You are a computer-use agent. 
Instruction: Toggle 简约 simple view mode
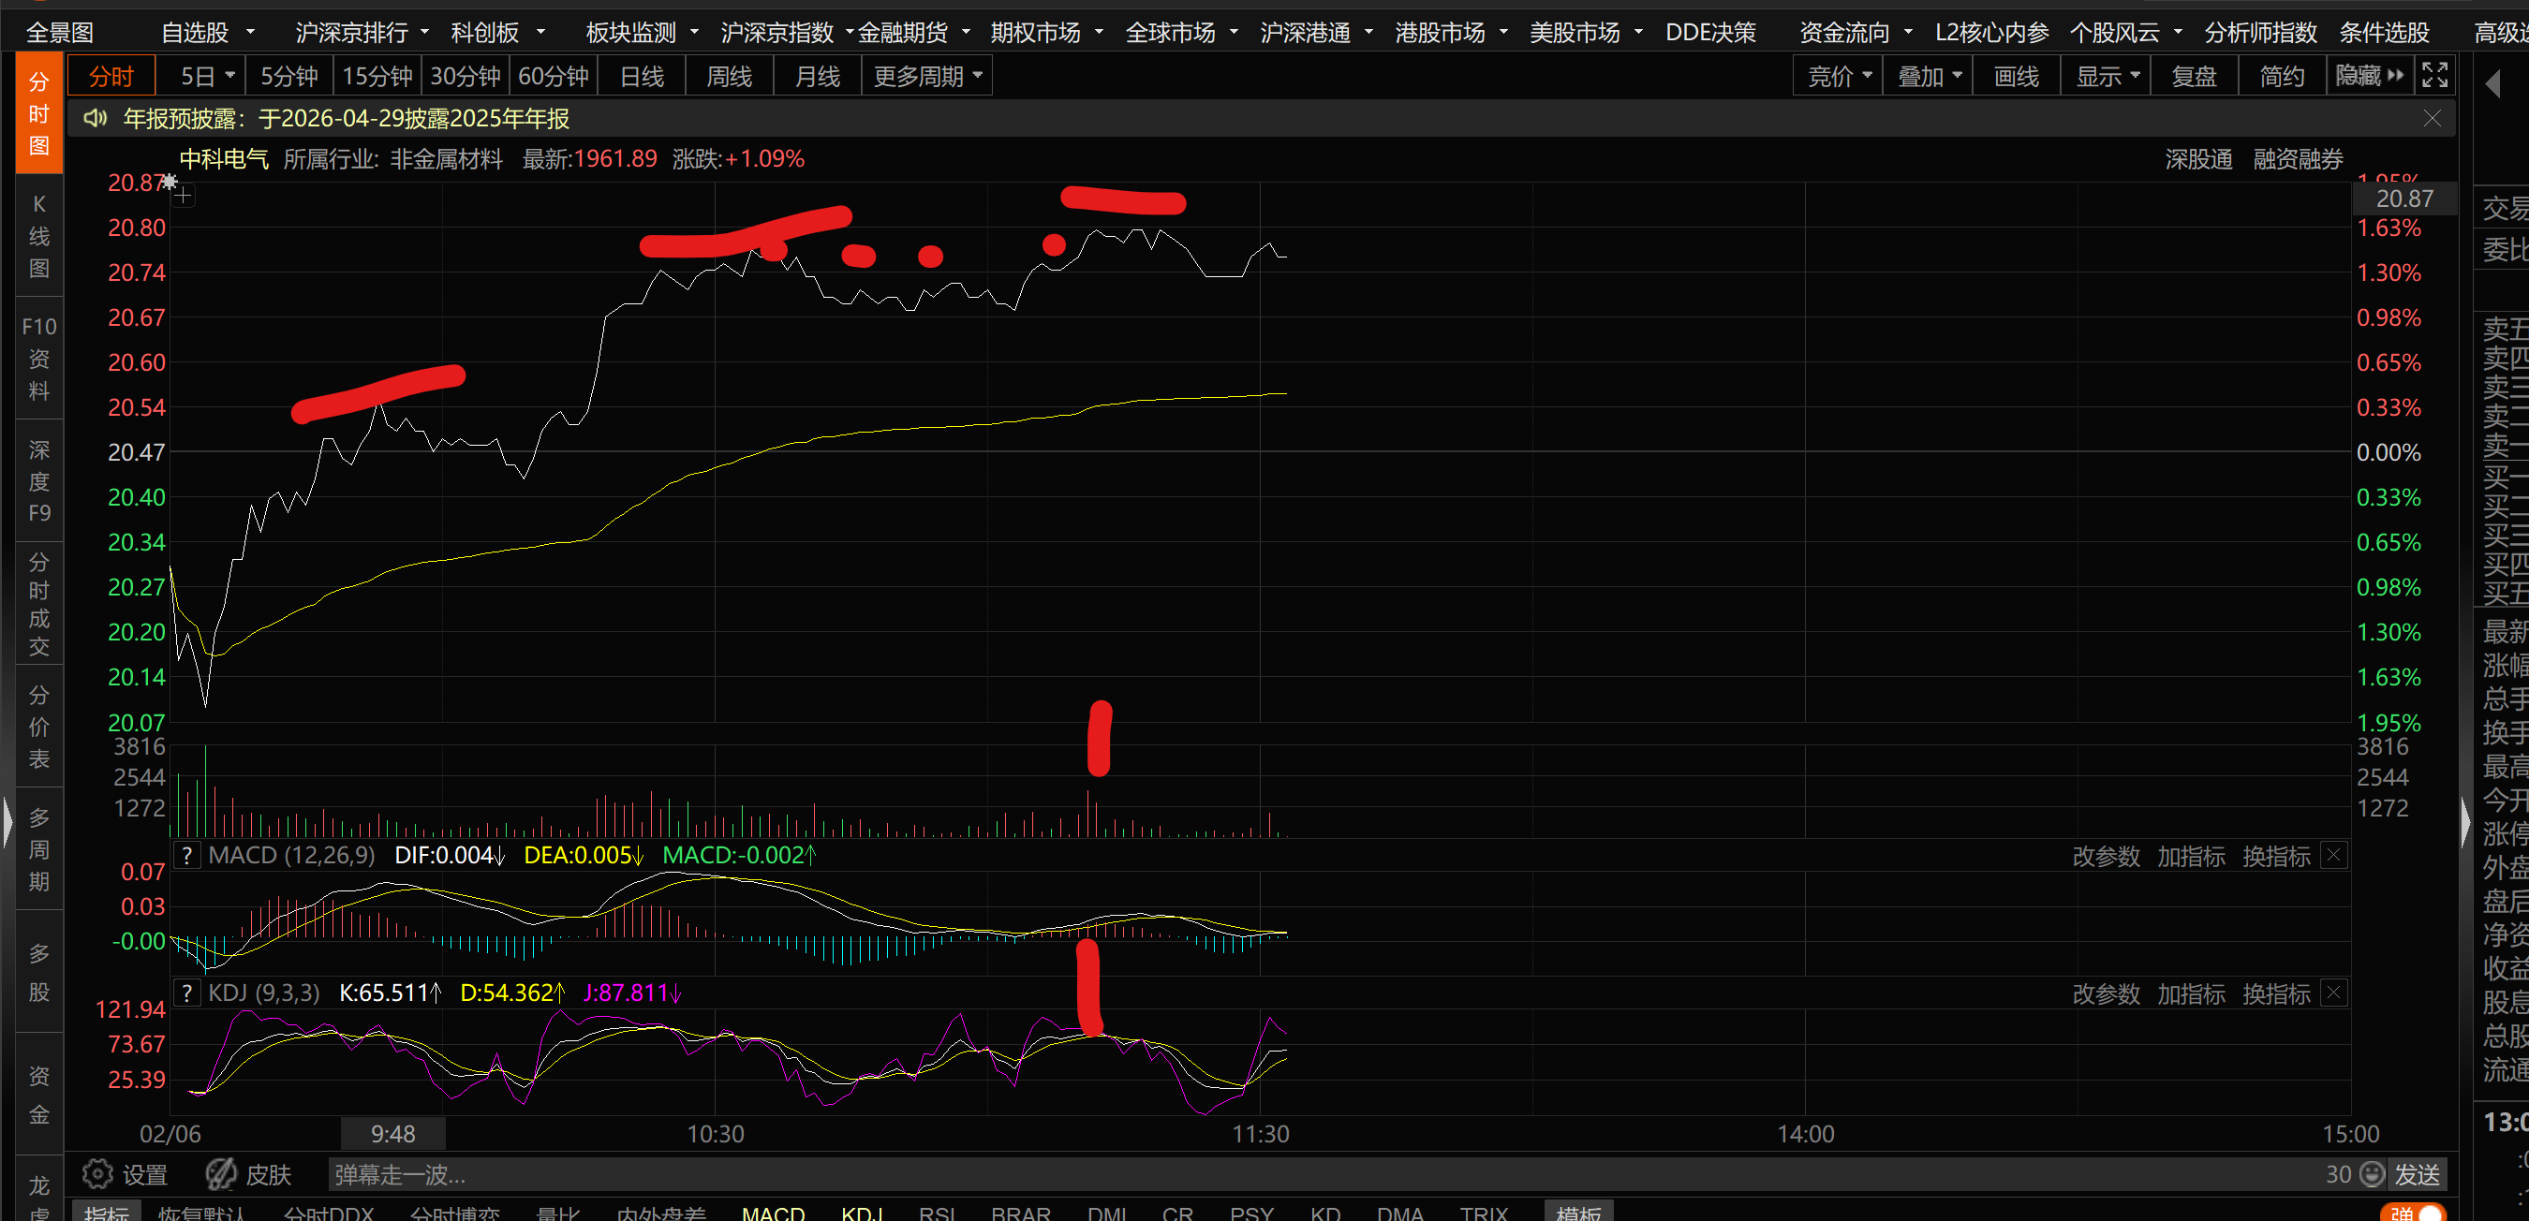[2281, 76]
